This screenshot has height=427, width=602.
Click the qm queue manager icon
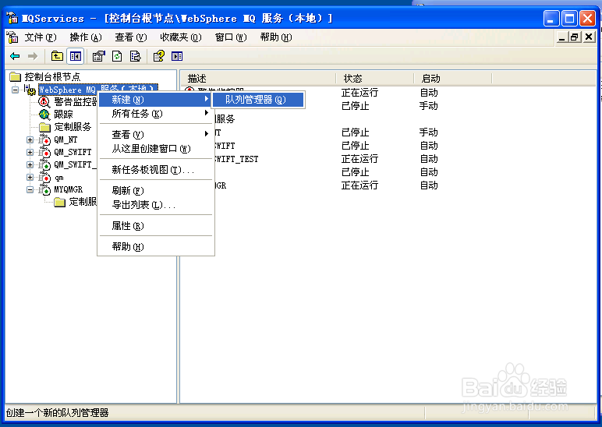click(x=44, y=177)
